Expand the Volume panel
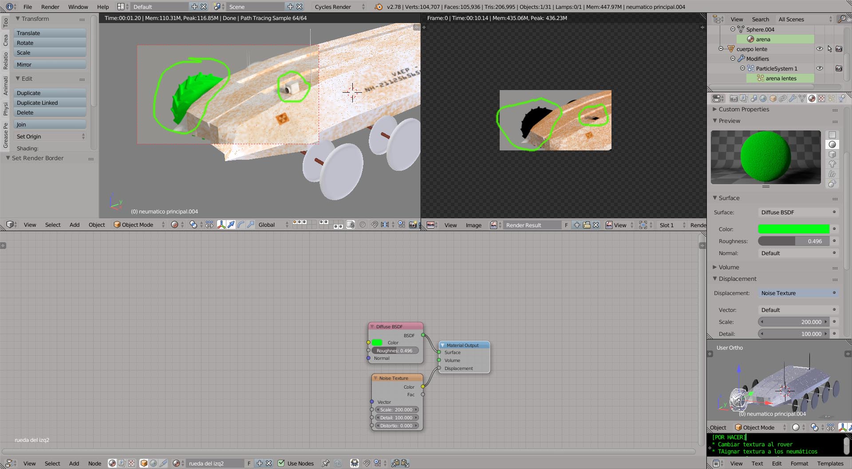This screenshot has height=469, width=852. point(729,267)
